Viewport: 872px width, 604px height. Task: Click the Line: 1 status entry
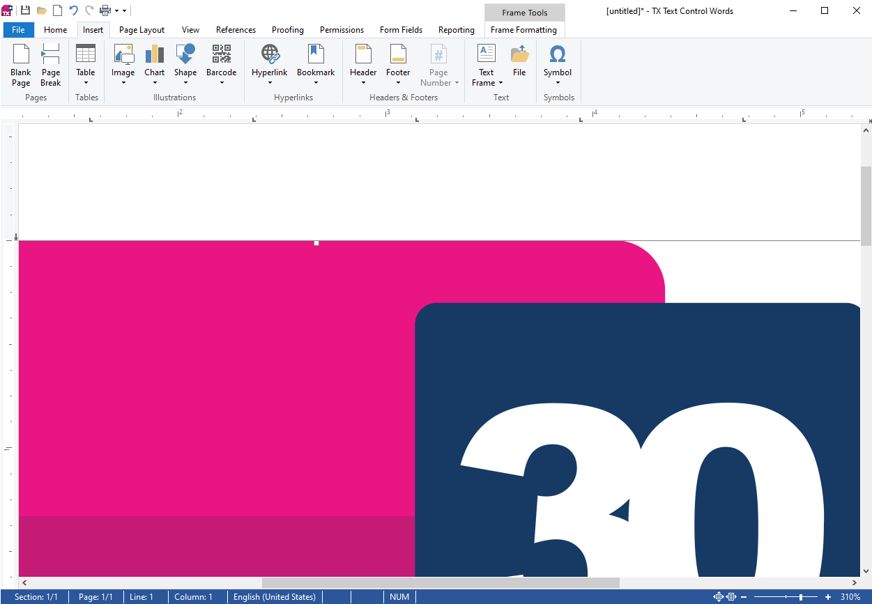pyautogui.click(x=141, y=597)
